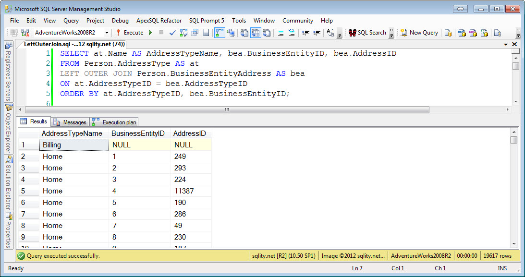525x277 pixels.
Task: Open the active files dropdown in the editor
Action: point(506,44)
